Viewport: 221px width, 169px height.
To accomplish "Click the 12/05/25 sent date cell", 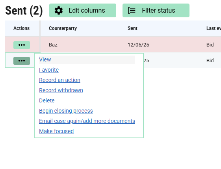I will 138,45.
